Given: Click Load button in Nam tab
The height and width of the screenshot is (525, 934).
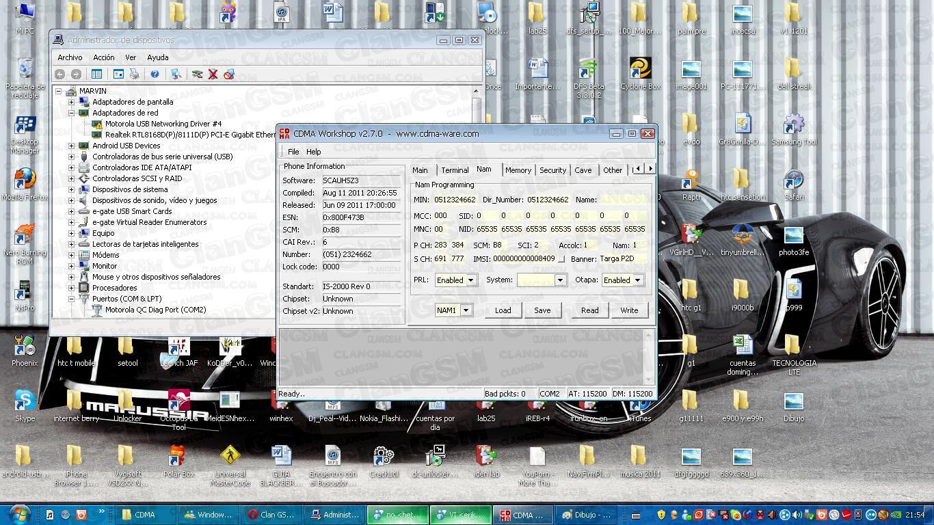Looking at the screenshot, I should pos(503,310).
